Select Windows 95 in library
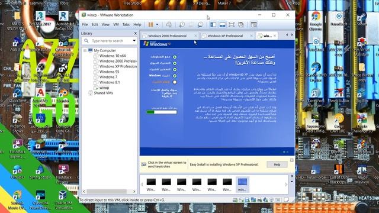This screenshot has height=213, width=379. click(x=109, y=72)
